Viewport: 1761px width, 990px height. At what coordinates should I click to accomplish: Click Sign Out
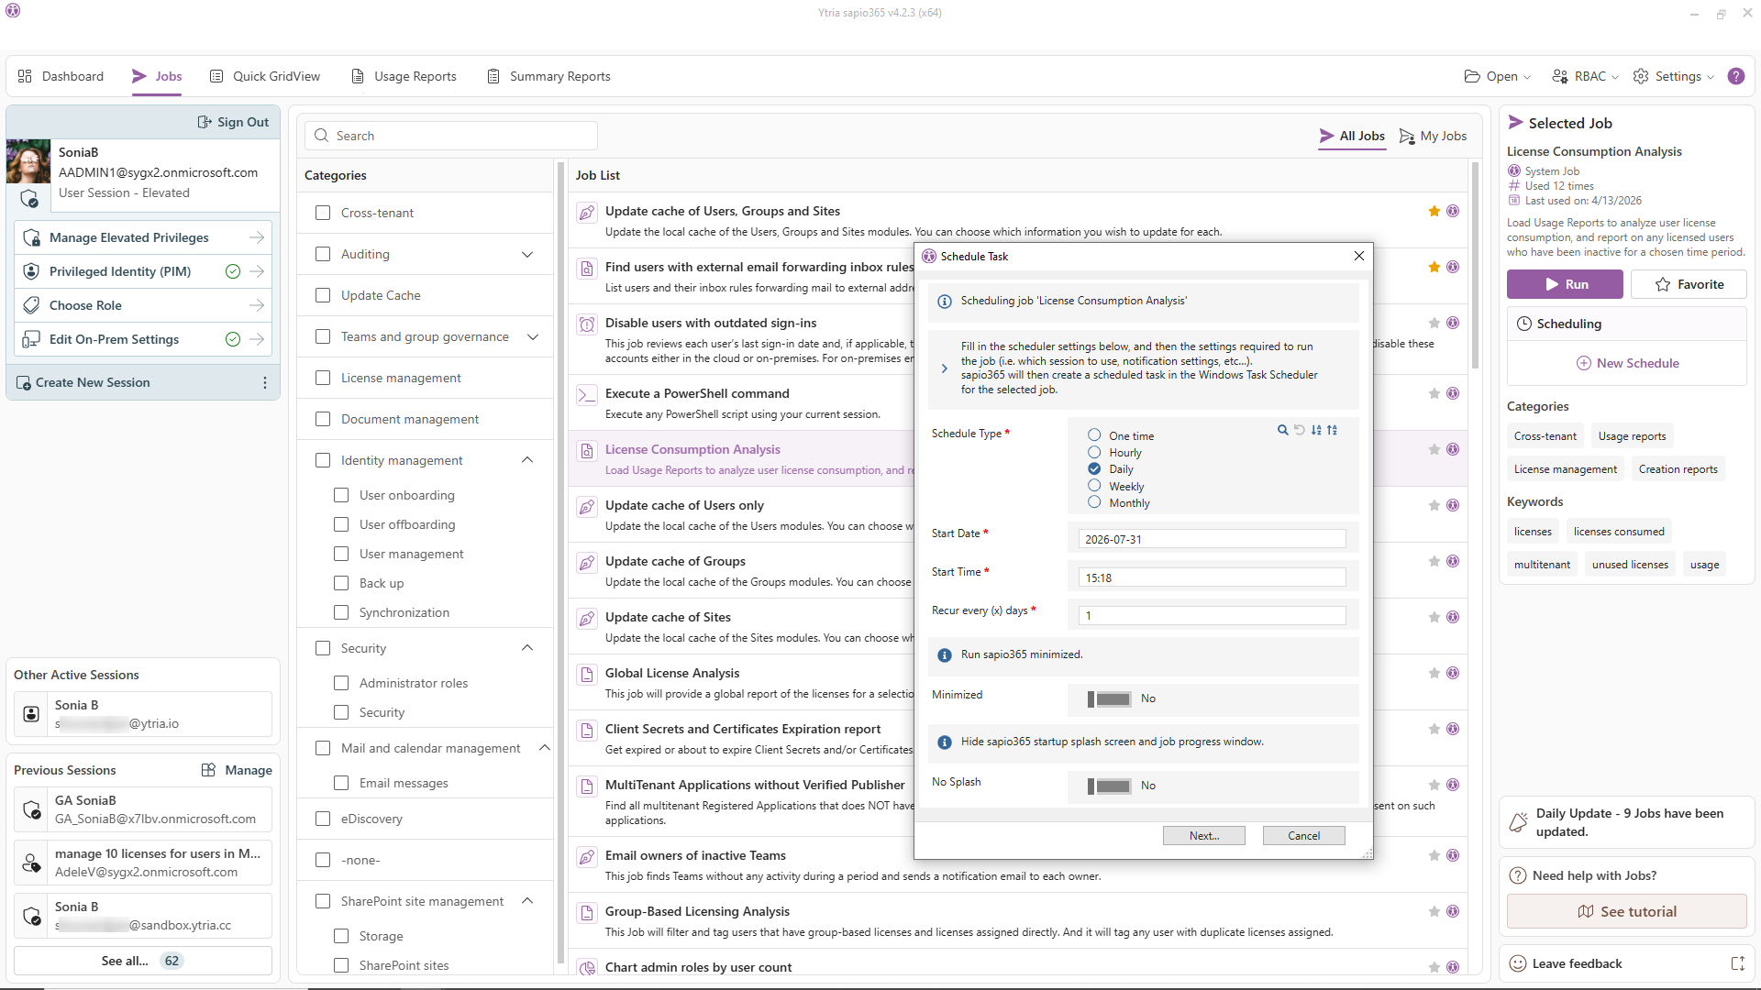pyautogui.click(x=234, y=122)
